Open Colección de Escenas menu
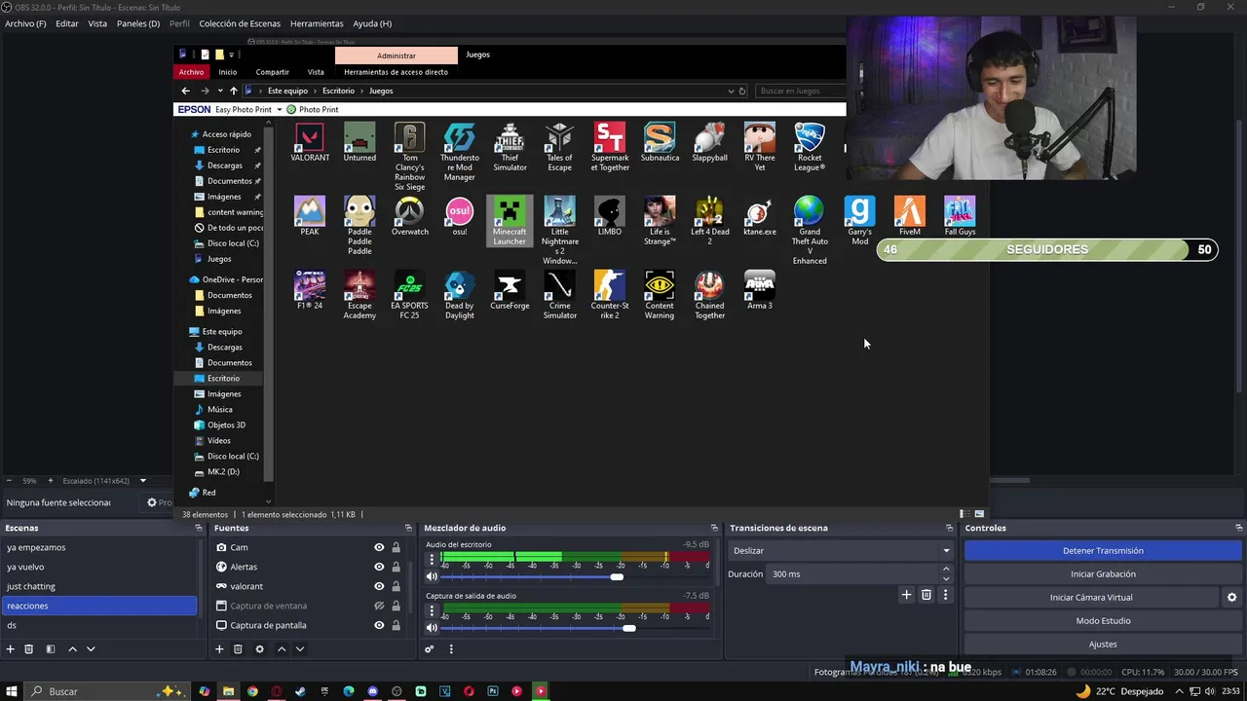Image resolution: width=1247 pixels, height=701 pixels. [240, 23]
